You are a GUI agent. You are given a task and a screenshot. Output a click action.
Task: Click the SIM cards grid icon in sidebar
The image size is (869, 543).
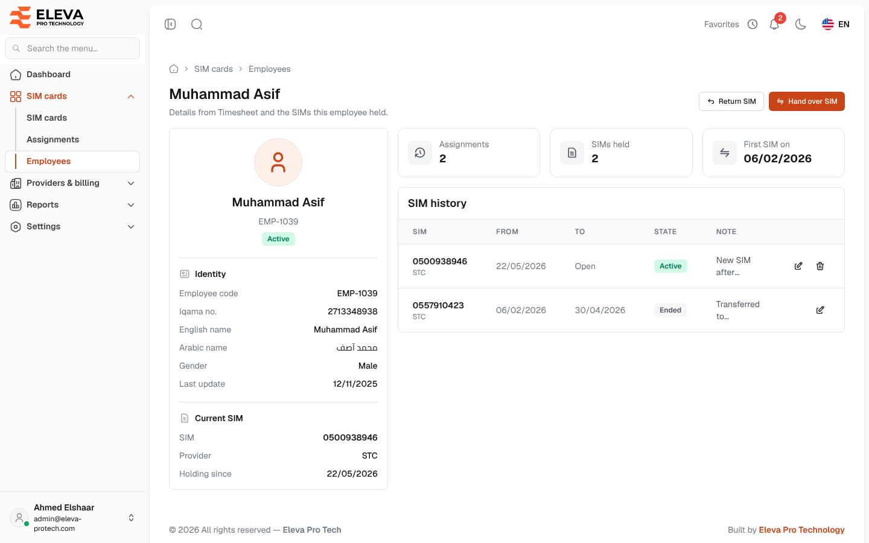coord(16,97)
